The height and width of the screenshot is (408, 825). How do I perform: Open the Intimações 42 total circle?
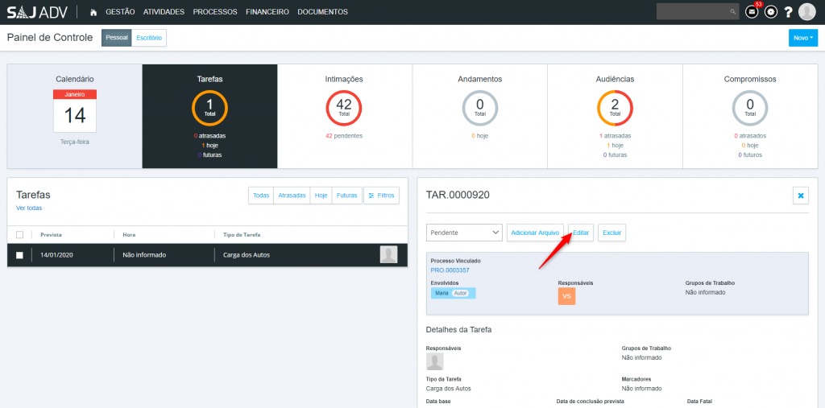(344, 108)
